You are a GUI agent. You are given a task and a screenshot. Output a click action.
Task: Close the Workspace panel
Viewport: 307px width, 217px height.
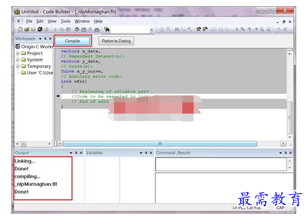click(50, 39)
